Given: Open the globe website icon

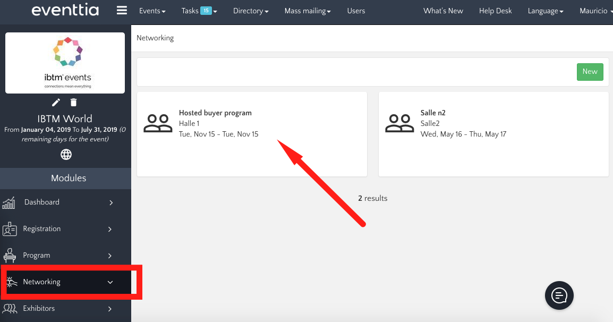Looking at the screenshot, I should tap(66, 155).
